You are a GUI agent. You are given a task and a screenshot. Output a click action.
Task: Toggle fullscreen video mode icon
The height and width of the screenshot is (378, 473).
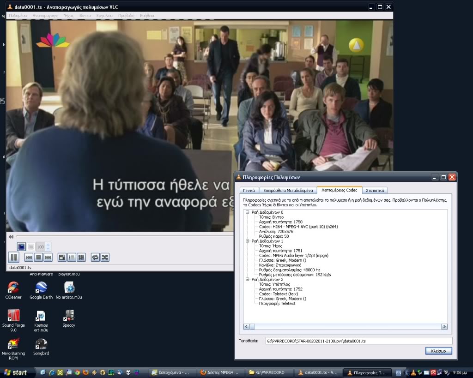62,257
